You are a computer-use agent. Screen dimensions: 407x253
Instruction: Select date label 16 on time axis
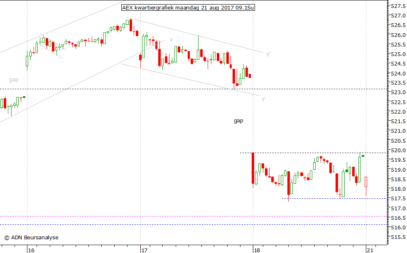(31, 250)
